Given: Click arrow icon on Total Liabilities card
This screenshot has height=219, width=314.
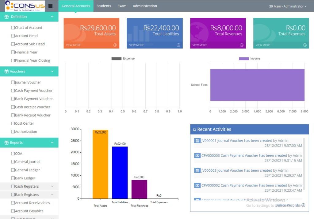Looking at the screenshot, I should 178,45.
